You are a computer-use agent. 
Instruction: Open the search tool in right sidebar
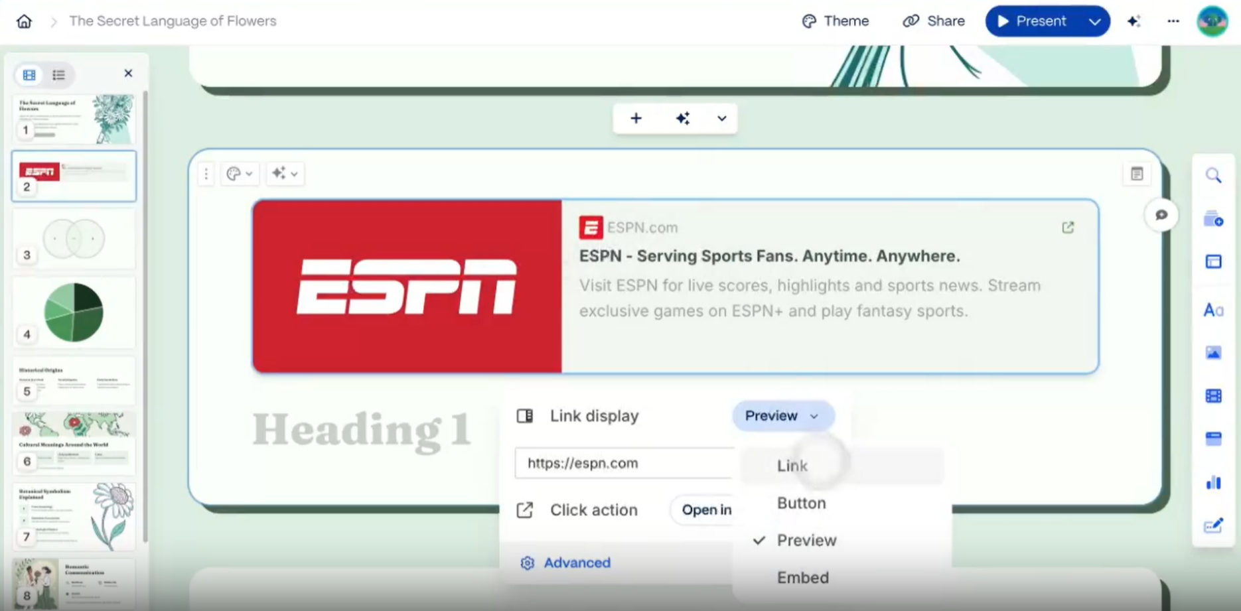[x=1213, y=176]
